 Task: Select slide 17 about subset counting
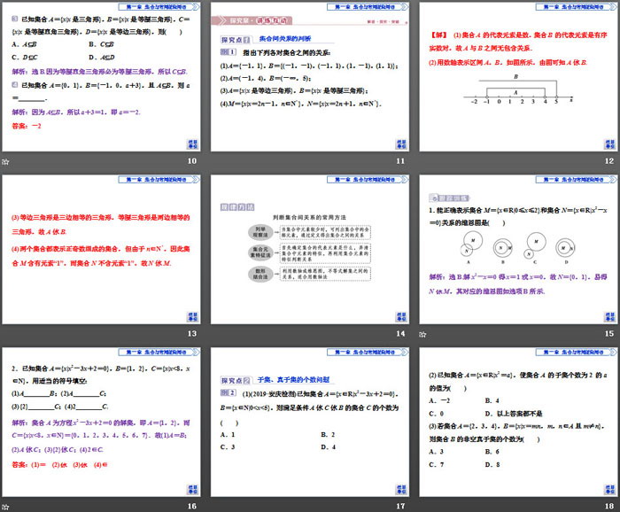[310, 421]
